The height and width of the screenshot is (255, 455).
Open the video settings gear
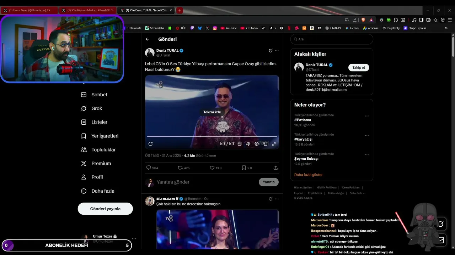(257, 144)
